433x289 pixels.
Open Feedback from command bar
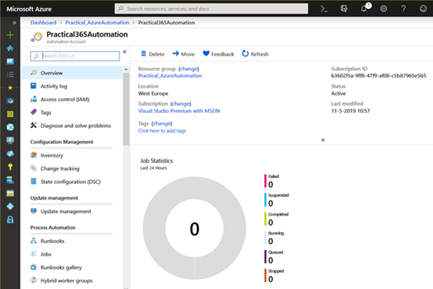[218, 54]
